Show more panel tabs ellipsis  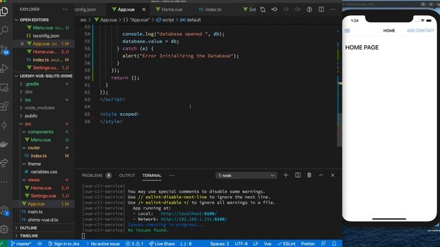(x=171, y=176)
